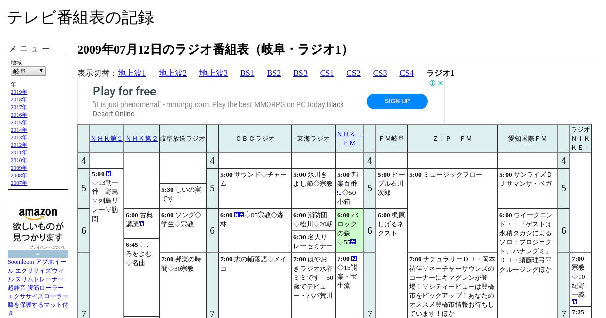
Task: Click the 再 icon in the ラジオNIKKEI 7:00 宗教 entry
Action: 574,302
